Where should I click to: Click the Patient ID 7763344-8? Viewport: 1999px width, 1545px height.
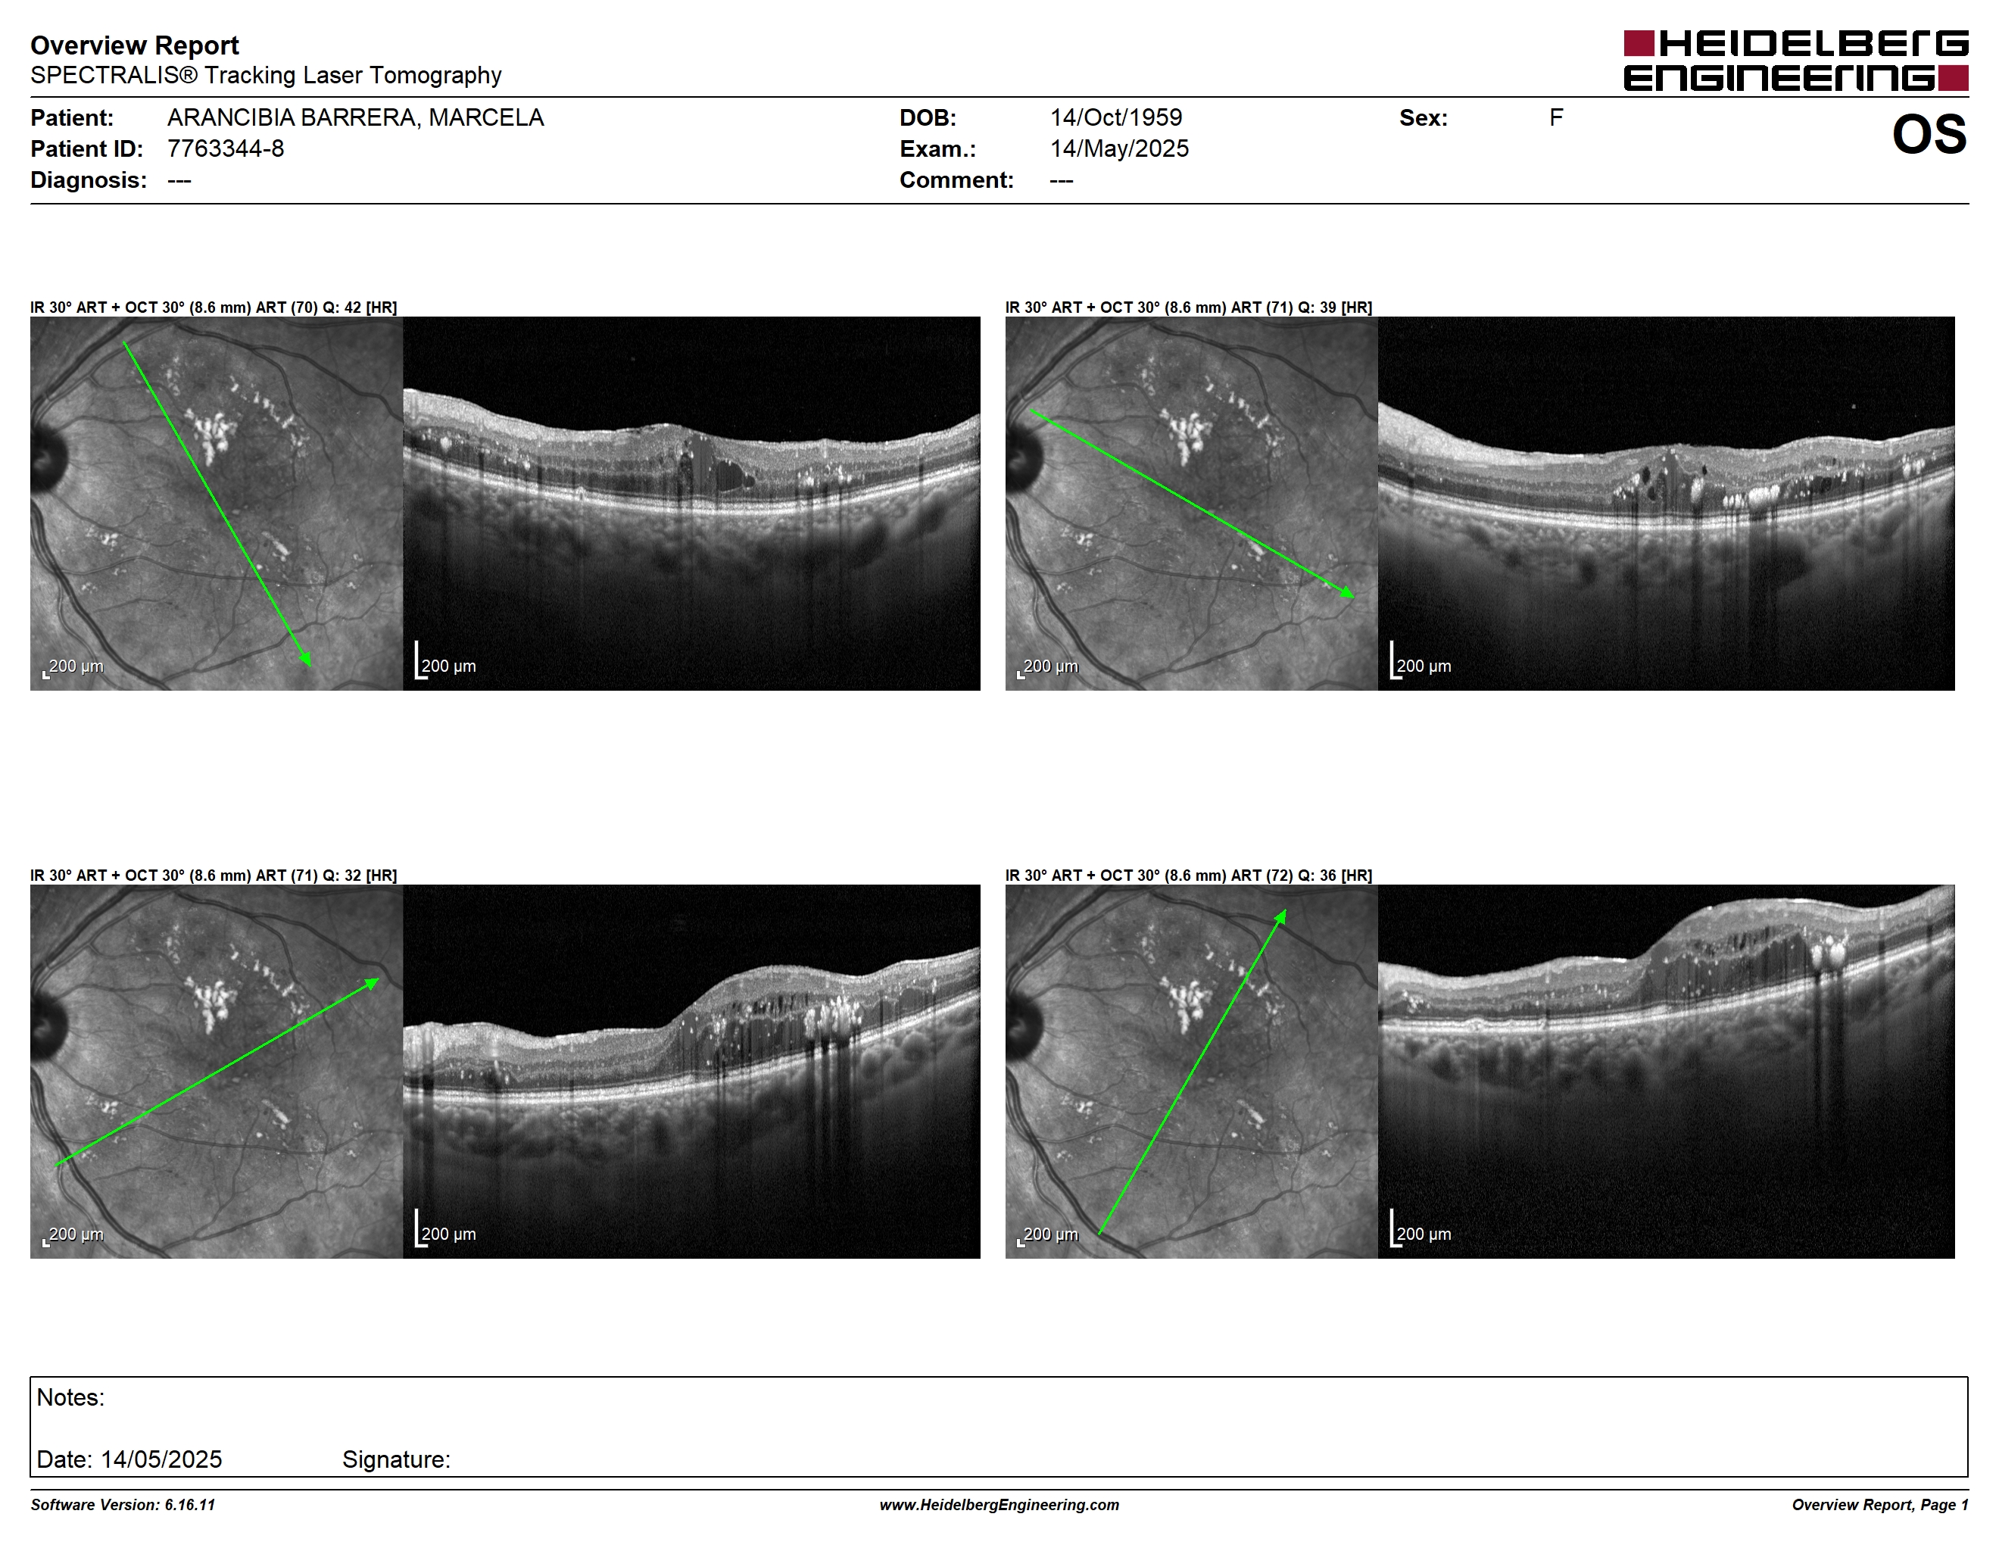pos(225,149)
